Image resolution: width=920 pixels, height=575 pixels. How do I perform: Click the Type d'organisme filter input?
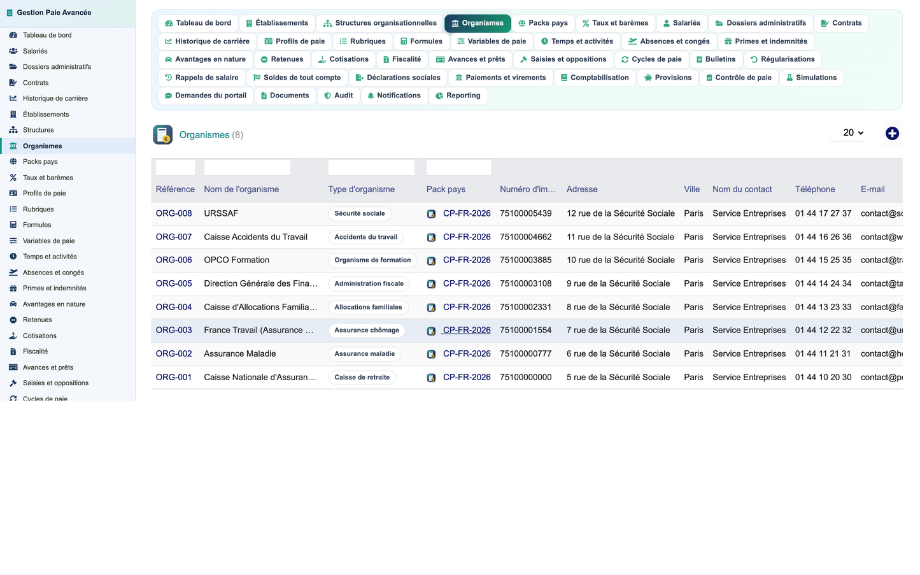[x=371, y=167]
